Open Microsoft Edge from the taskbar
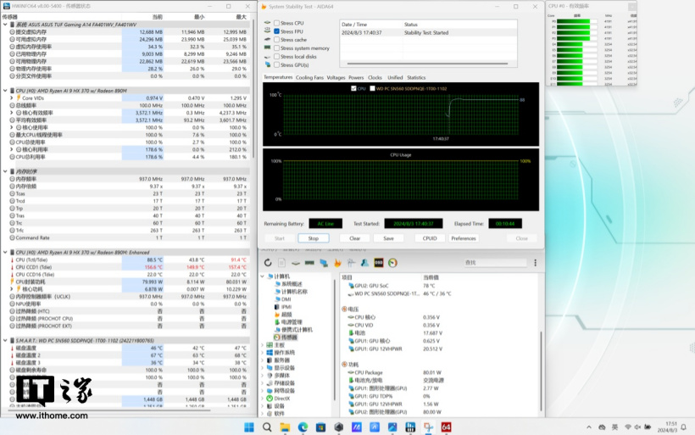 303,427
